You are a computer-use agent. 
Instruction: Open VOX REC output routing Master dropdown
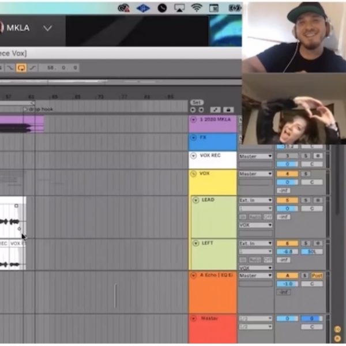point(255,156)
